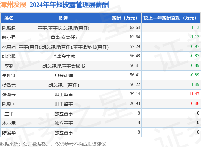201x147 pixels.
Task: Click 独立董事 cell in 庄平 row
Action: click(x=63, y=114)
